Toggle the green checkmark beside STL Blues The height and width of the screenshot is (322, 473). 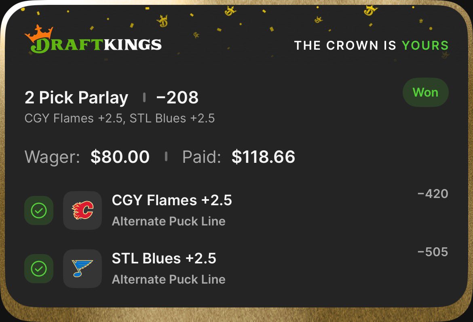[x=39, y=269]
